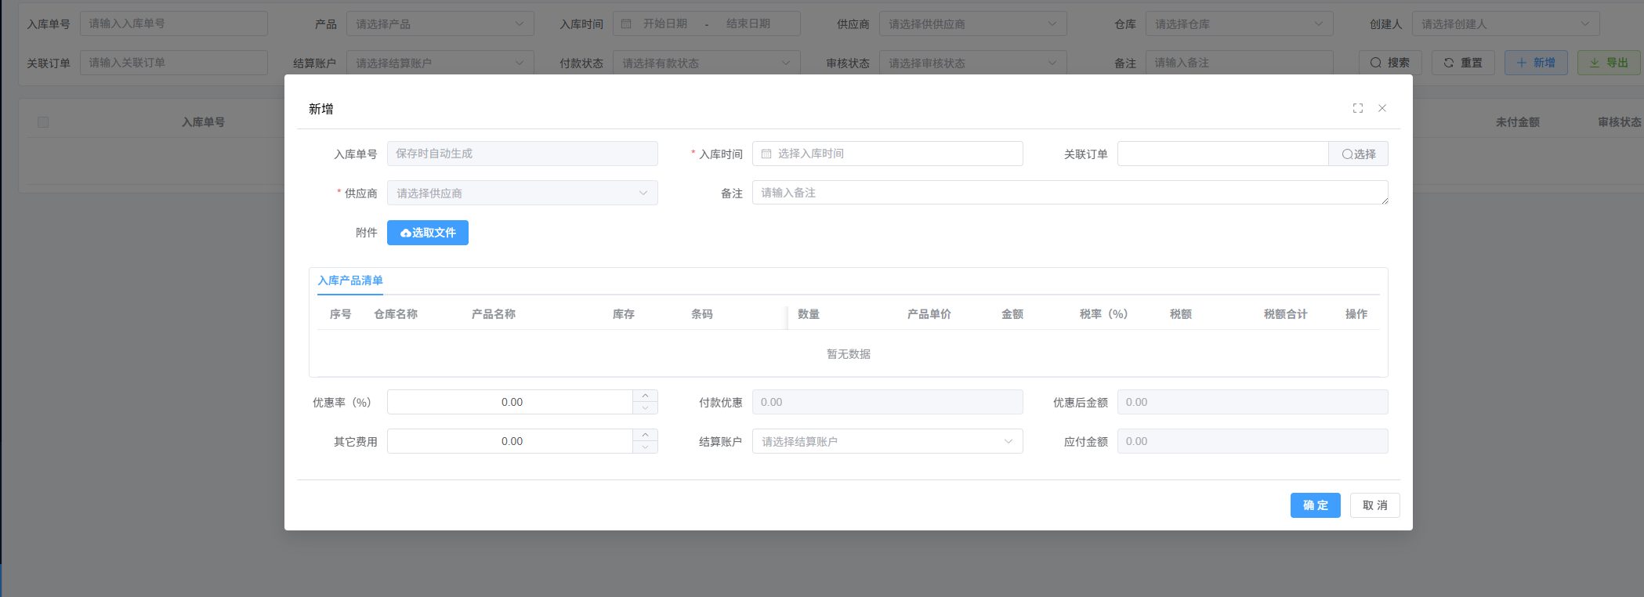Click 选择 button next to 关联订单 field
1644x597 pixels.
coord(1358,154)
